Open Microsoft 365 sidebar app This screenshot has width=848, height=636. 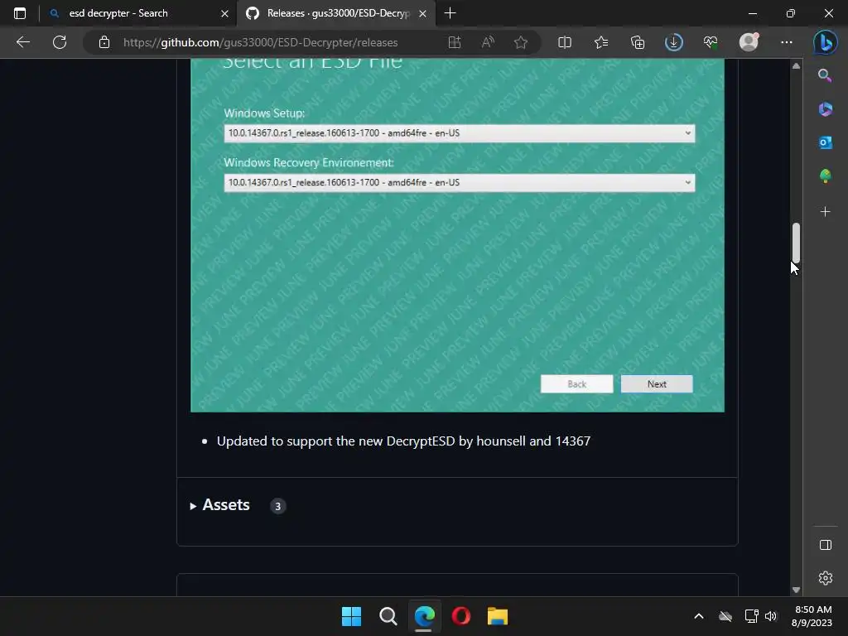[x=825, y=109]
